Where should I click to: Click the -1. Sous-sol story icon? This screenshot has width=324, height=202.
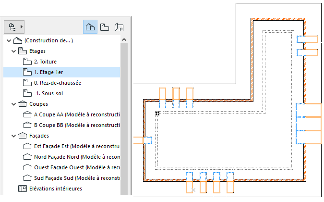tap(27, 93)
